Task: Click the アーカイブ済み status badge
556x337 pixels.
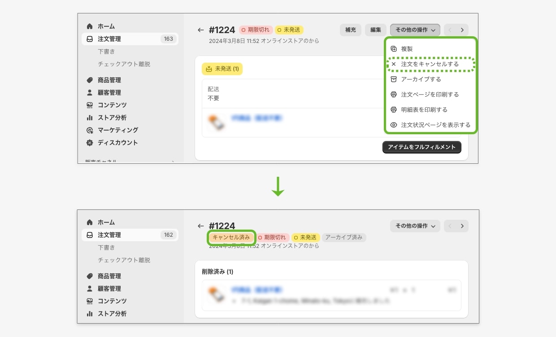Action: coord(344,238)
